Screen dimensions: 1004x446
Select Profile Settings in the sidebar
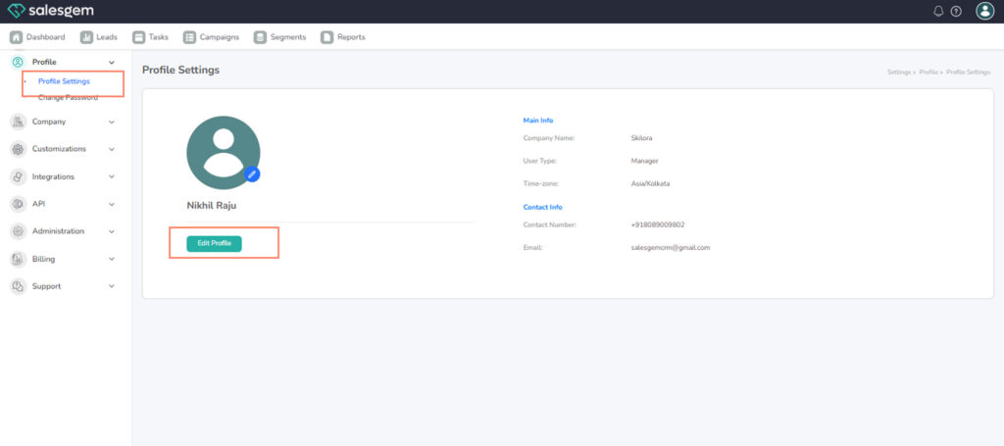[x=64, y=81]
